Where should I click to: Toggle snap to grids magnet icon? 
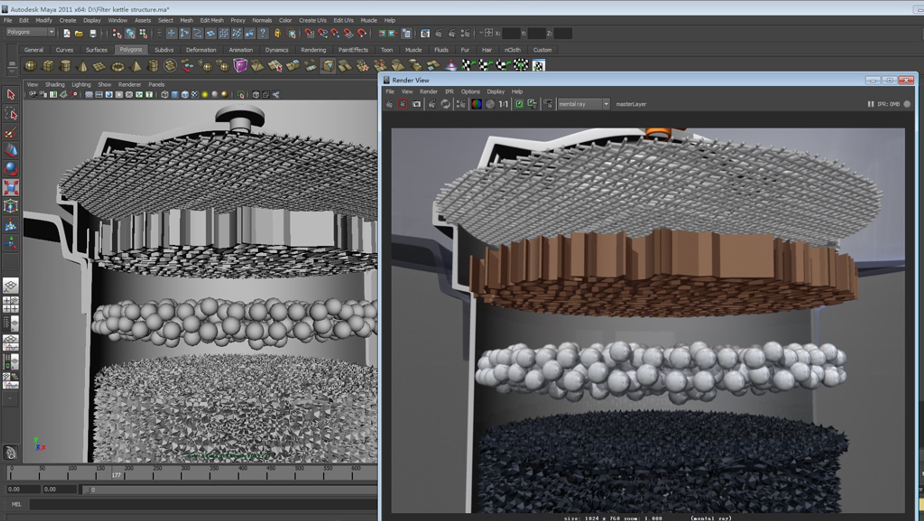[309, 33]
